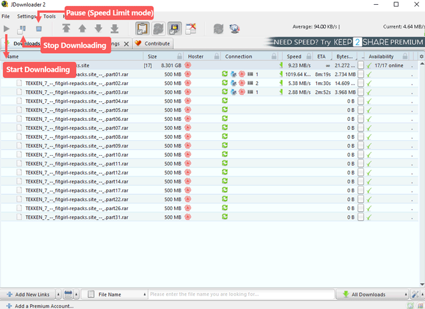This screenshot has height=309, width=425.
Task: Toggle silent mode icon with red X
Action: [191, 28]
